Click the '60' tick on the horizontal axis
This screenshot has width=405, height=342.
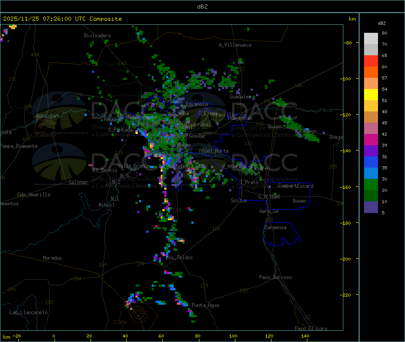coord(161,336)
